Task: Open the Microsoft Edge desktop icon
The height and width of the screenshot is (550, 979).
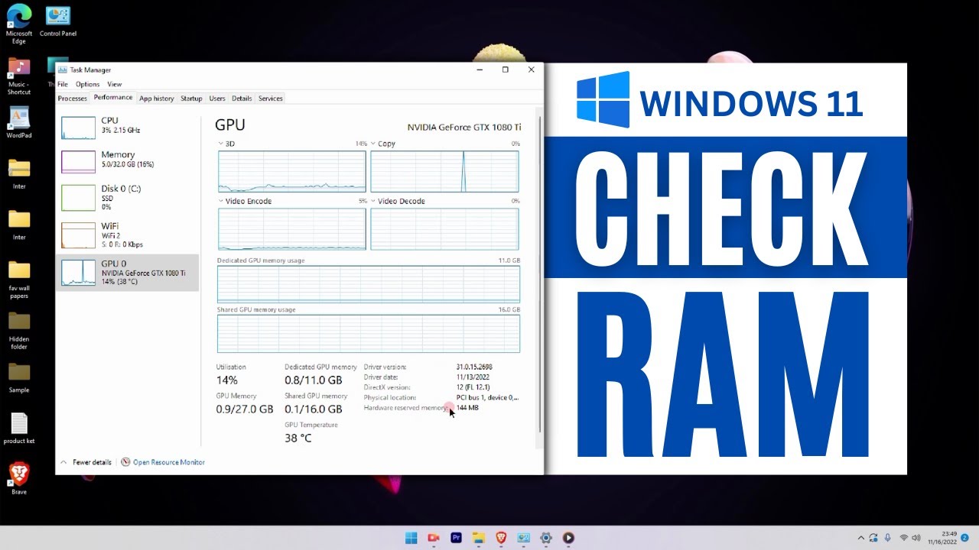Action: [19, 24]
